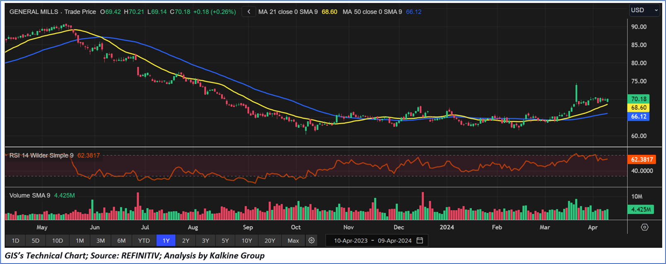
Task: Open the USD currency dropdown
Action: point(644,10)
